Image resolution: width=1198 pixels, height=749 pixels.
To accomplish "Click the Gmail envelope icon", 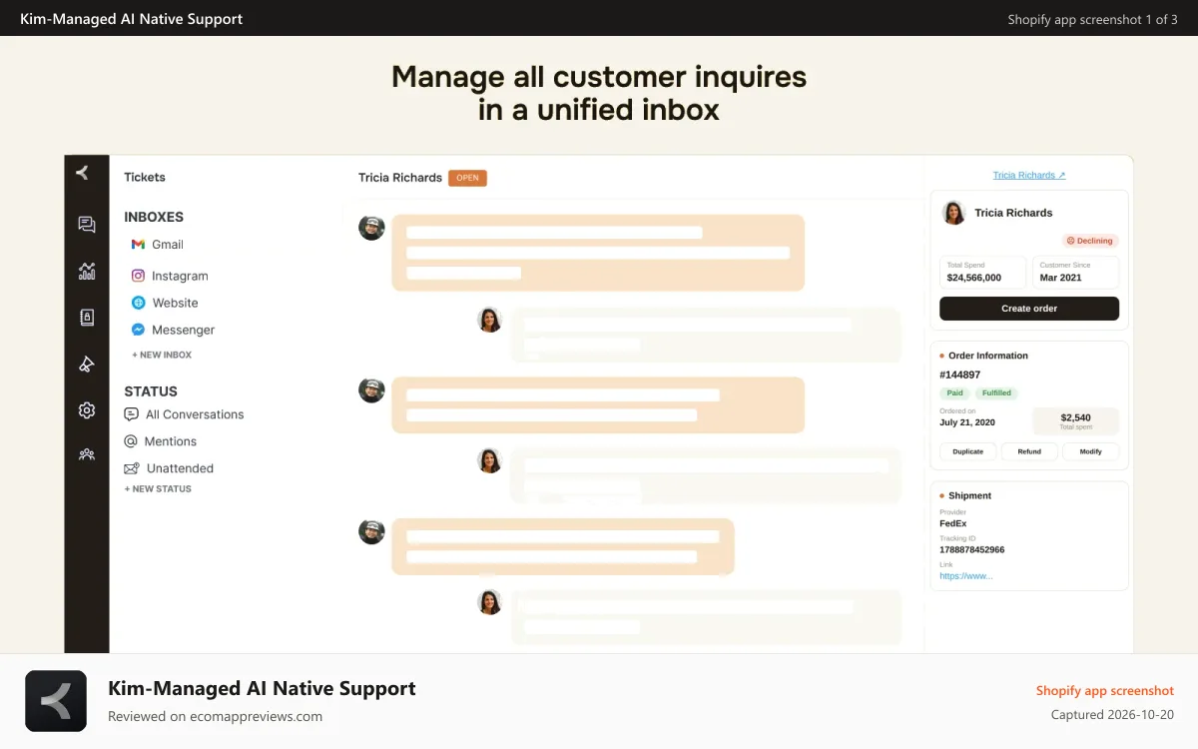I will 138,244.
